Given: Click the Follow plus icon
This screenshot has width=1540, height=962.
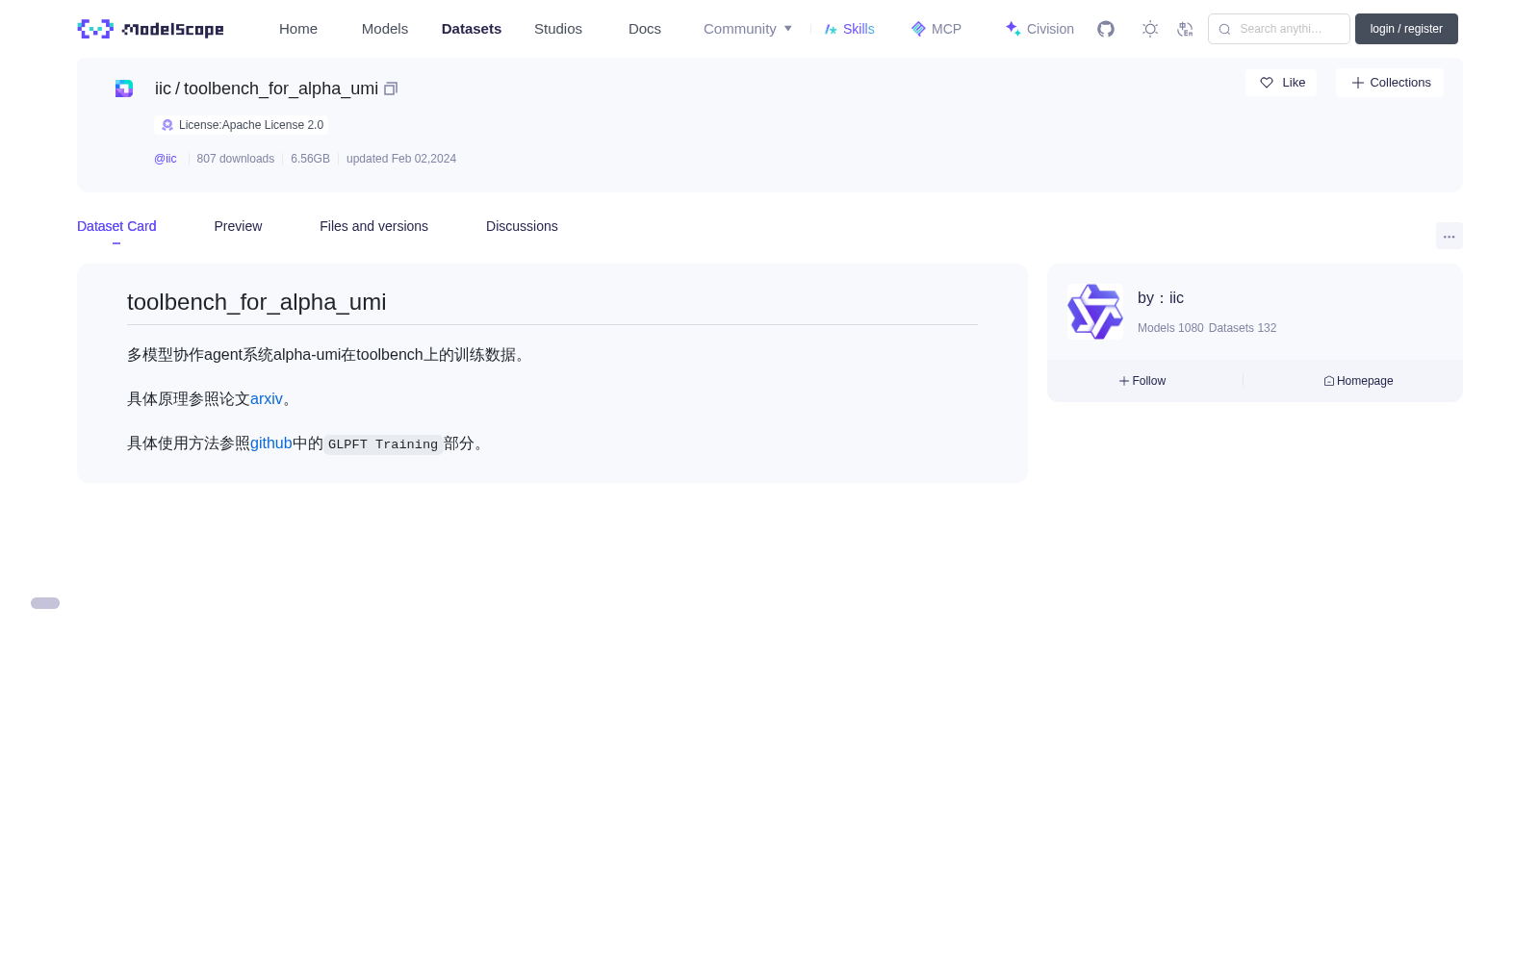Looking at the screenshot, I should [x=1124, y=381].
